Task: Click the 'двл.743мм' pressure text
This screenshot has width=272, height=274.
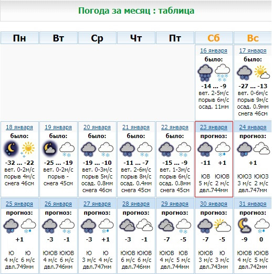Action: click(214, 267)
